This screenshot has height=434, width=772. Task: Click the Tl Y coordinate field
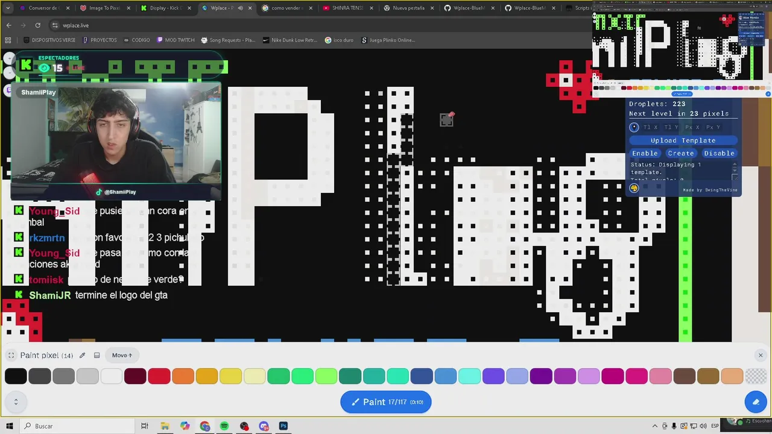click(671, 127)
